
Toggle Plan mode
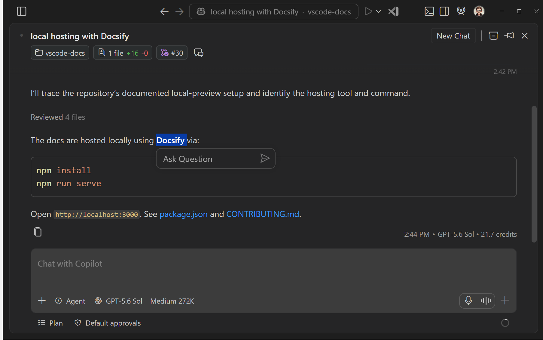50,323
